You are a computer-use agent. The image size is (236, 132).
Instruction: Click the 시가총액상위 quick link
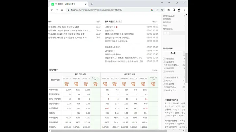click(x=171, y=121)
